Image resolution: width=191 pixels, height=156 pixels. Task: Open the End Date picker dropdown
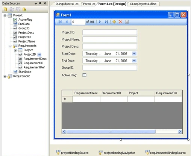coord(134,61)
